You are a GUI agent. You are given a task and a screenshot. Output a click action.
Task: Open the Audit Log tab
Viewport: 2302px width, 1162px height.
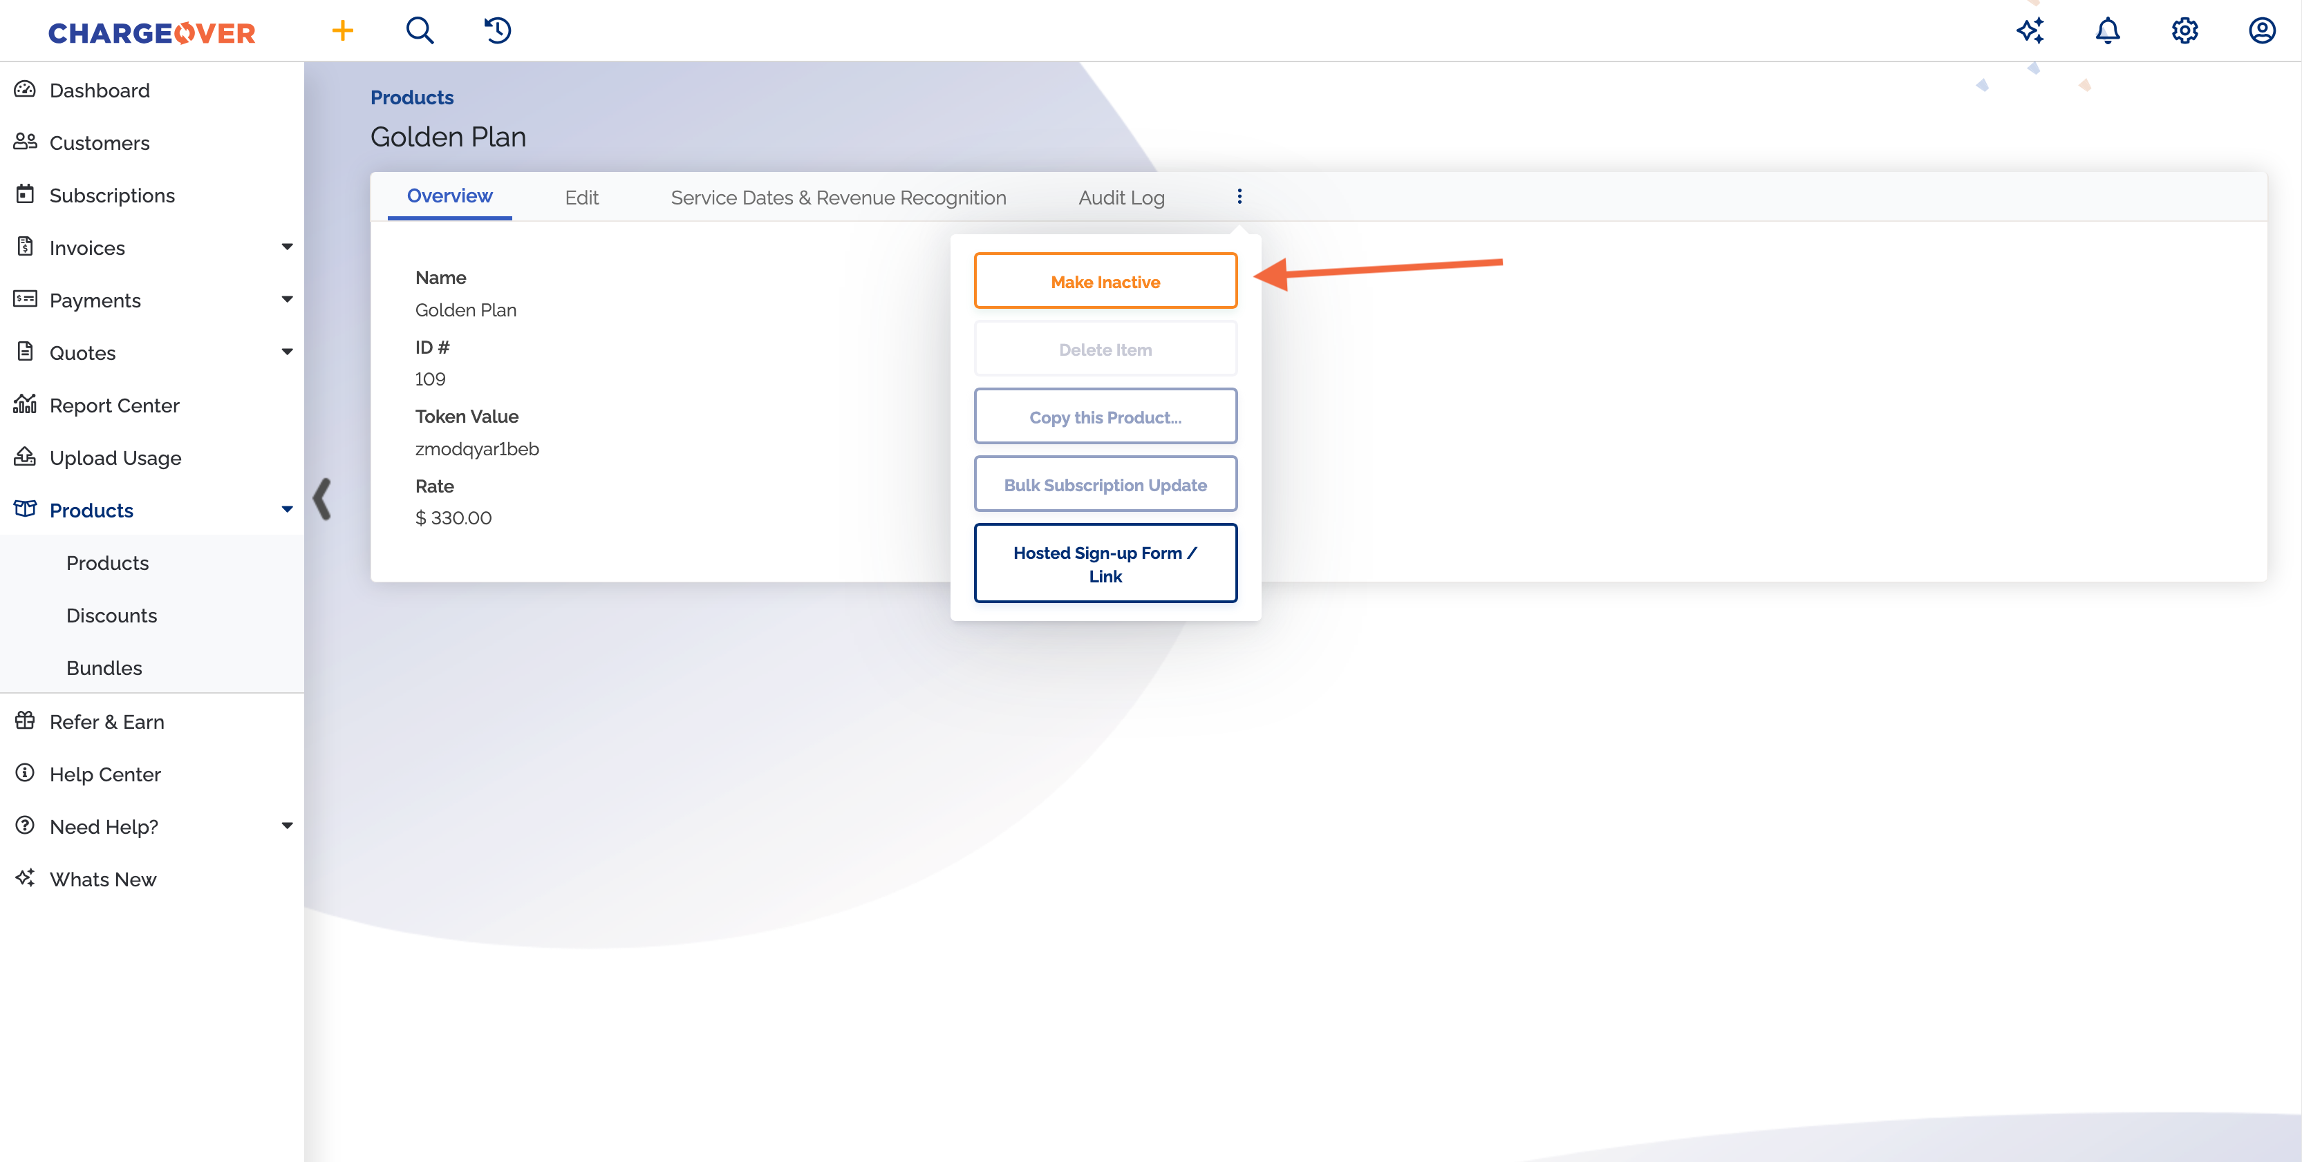click(x=1121, y=198)
